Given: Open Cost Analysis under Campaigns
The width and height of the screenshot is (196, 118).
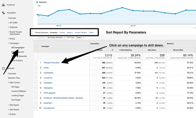Looking at the screenshot, I should click(x=17, y=61).
